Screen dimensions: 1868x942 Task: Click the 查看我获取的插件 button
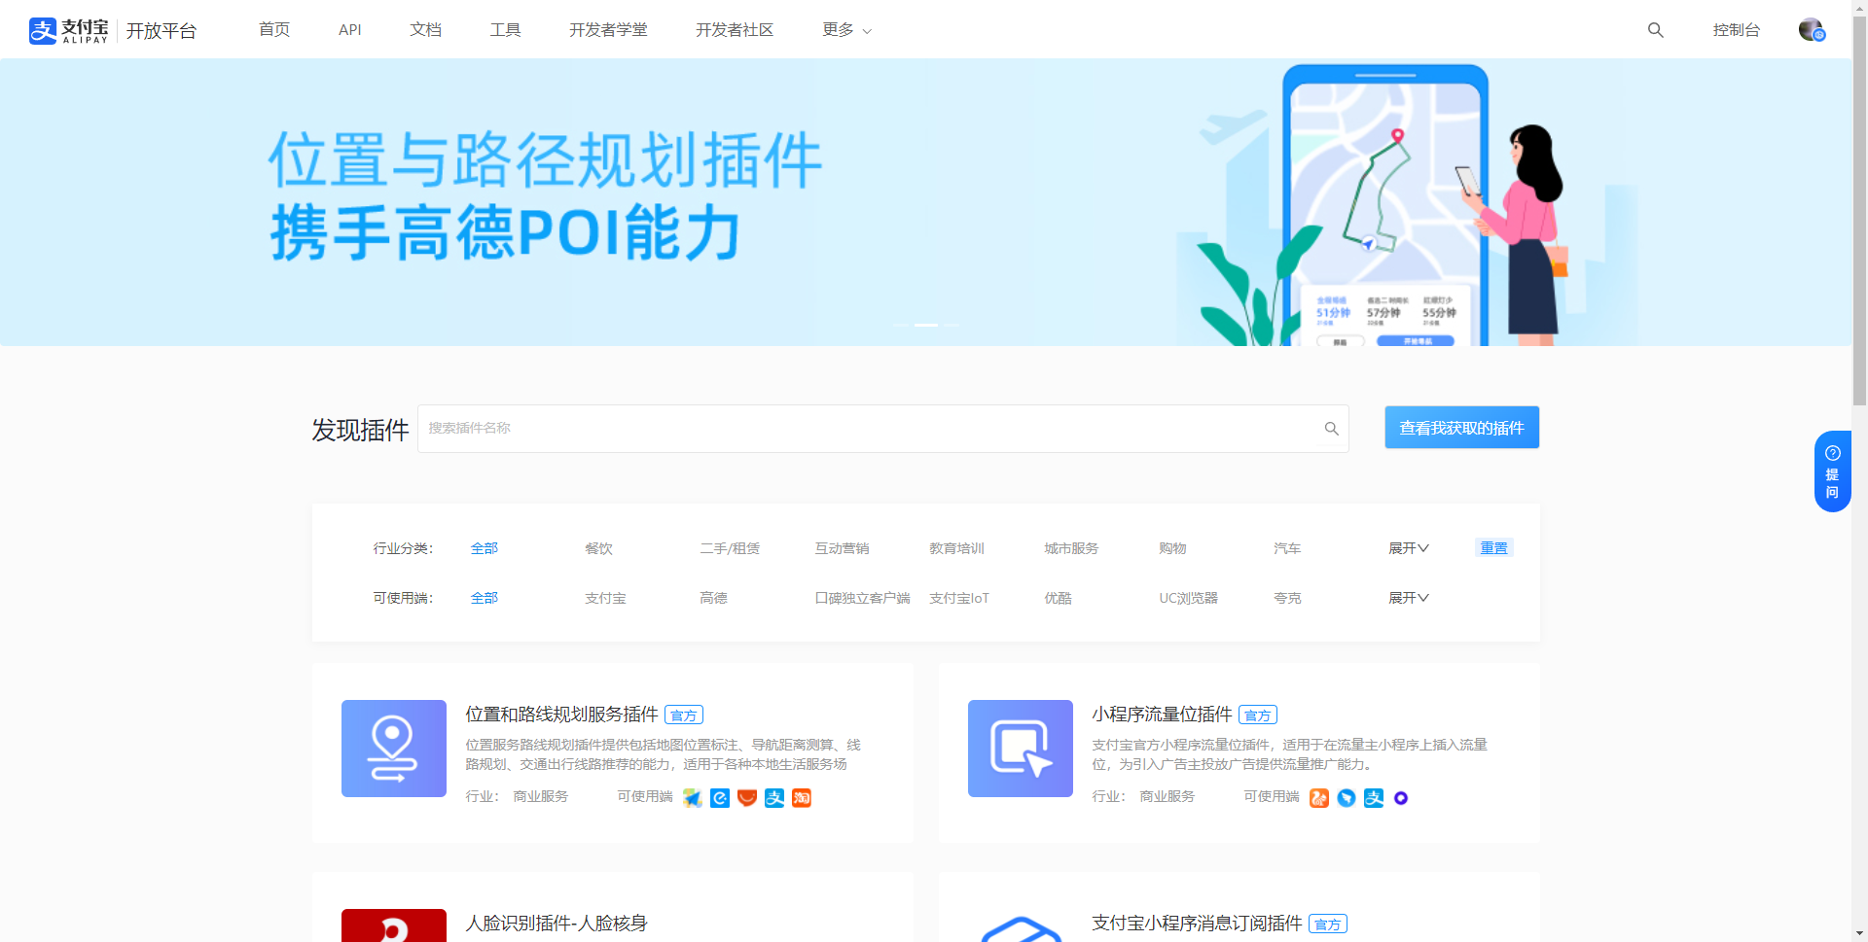pyautogui.click(x=1461, y=428)
